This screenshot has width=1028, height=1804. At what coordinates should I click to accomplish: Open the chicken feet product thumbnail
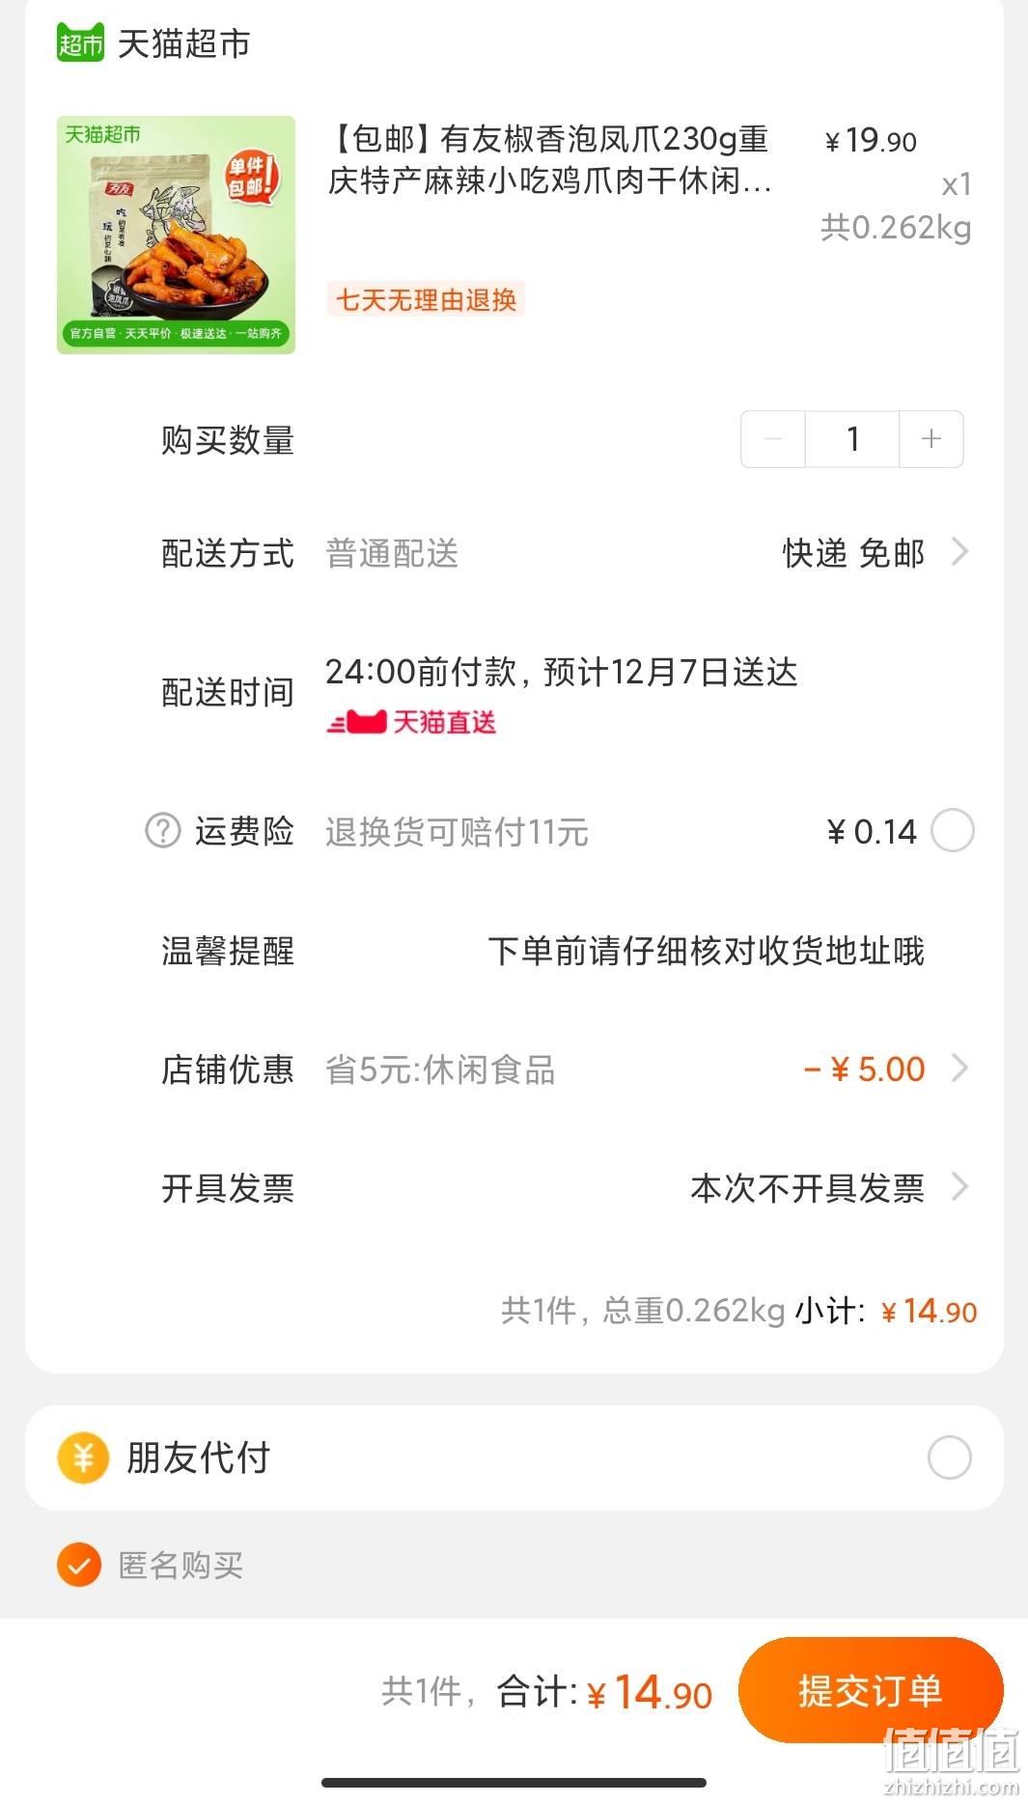click(x=176, y=235)
